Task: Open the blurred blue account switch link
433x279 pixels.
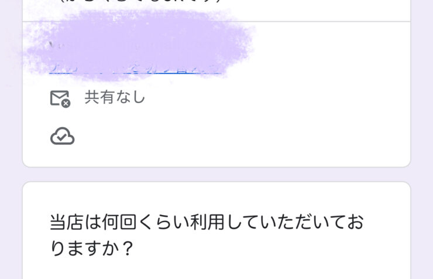Action: point(135,69)
